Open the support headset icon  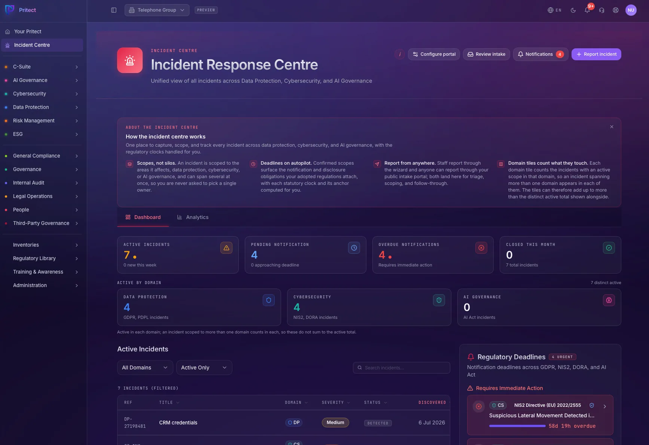click(601, 10)
